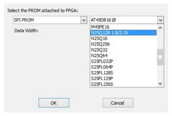Choose N25Q16 from the PROM list
The width and height of the screenshot is (172, 116).
pos(97,38)
